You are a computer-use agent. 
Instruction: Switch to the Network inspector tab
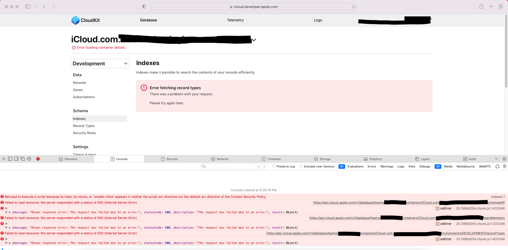220,159
